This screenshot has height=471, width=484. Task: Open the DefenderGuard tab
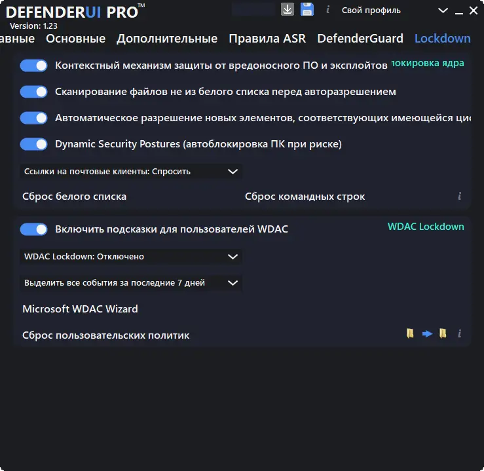[360, 39]
